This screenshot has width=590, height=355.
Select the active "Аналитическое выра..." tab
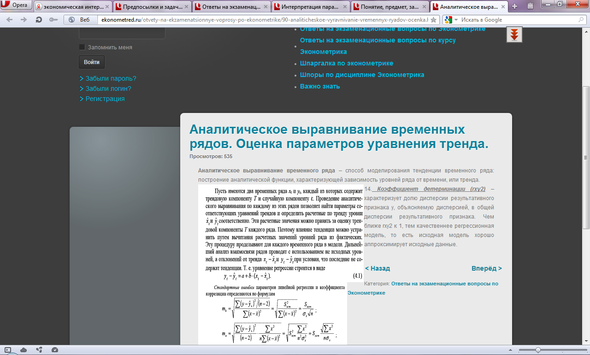point(468,6)
